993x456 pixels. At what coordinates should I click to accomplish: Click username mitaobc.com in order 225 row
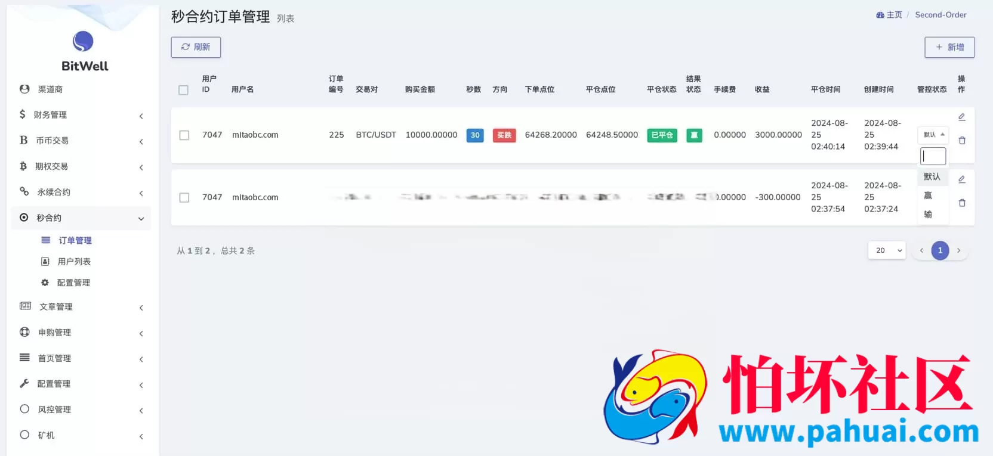(255, 135)
